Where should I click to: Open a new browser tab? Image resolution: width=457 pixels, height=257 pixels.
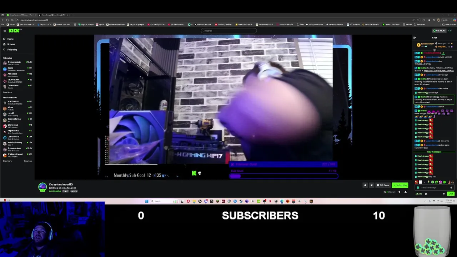[x=72, y=15]
